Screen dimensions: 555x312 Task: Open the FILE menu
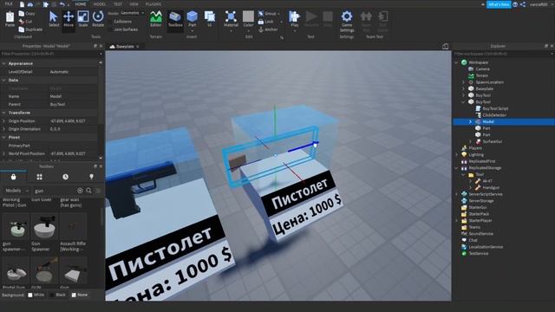click(9, 3)
